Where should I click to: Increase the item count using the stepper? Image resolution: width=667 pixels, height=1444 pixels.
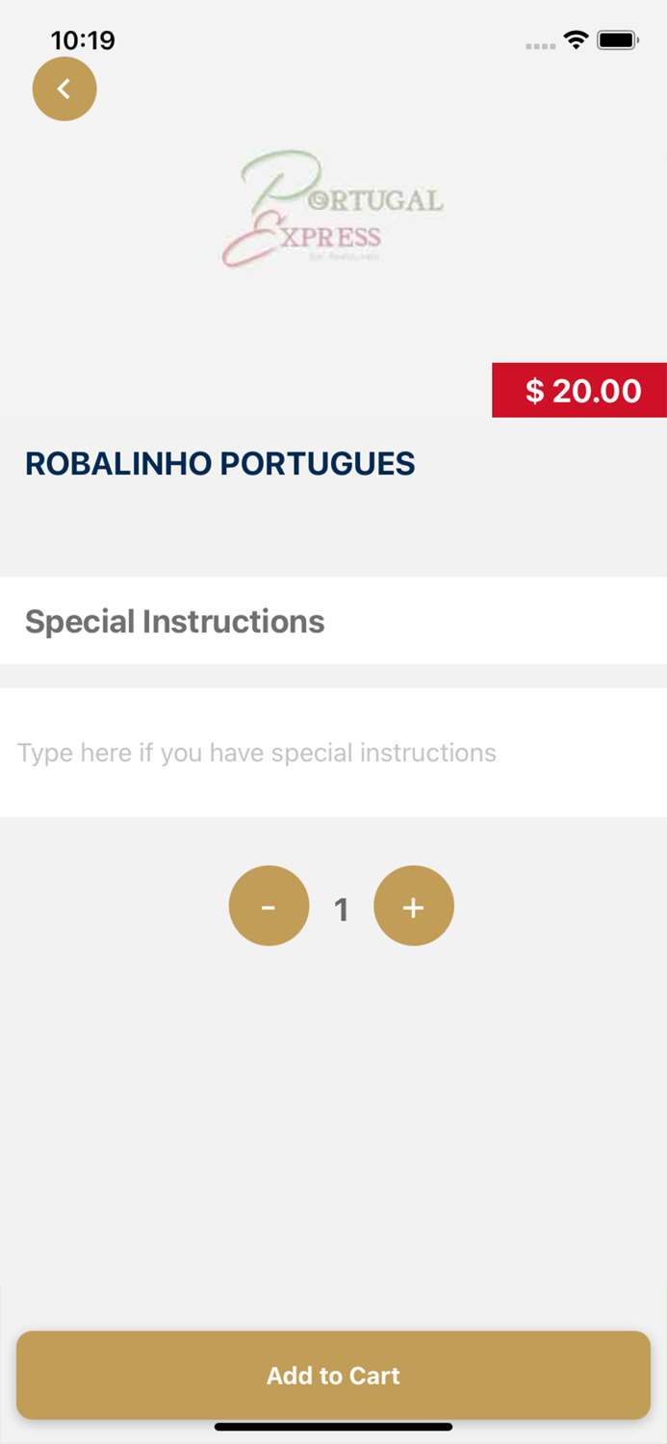[413, 905]
